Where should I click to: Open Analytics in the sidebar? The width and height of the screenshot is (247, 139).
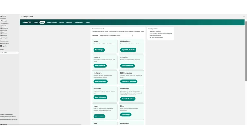point(5,38)
